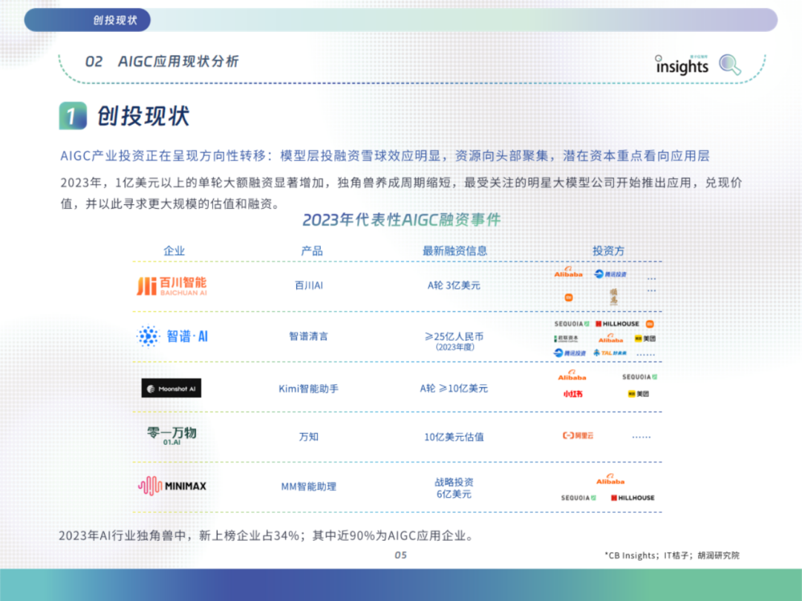Click 美团 logo in the 智谱清言 row
802x601 pixels.
click(x=645, y=339)
